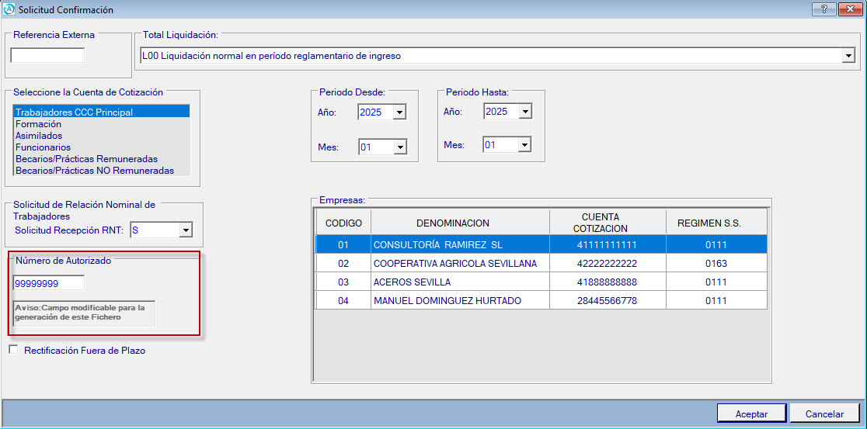Click the DENOMINACION column header
The image size is (867, 429).
[452, 223]
